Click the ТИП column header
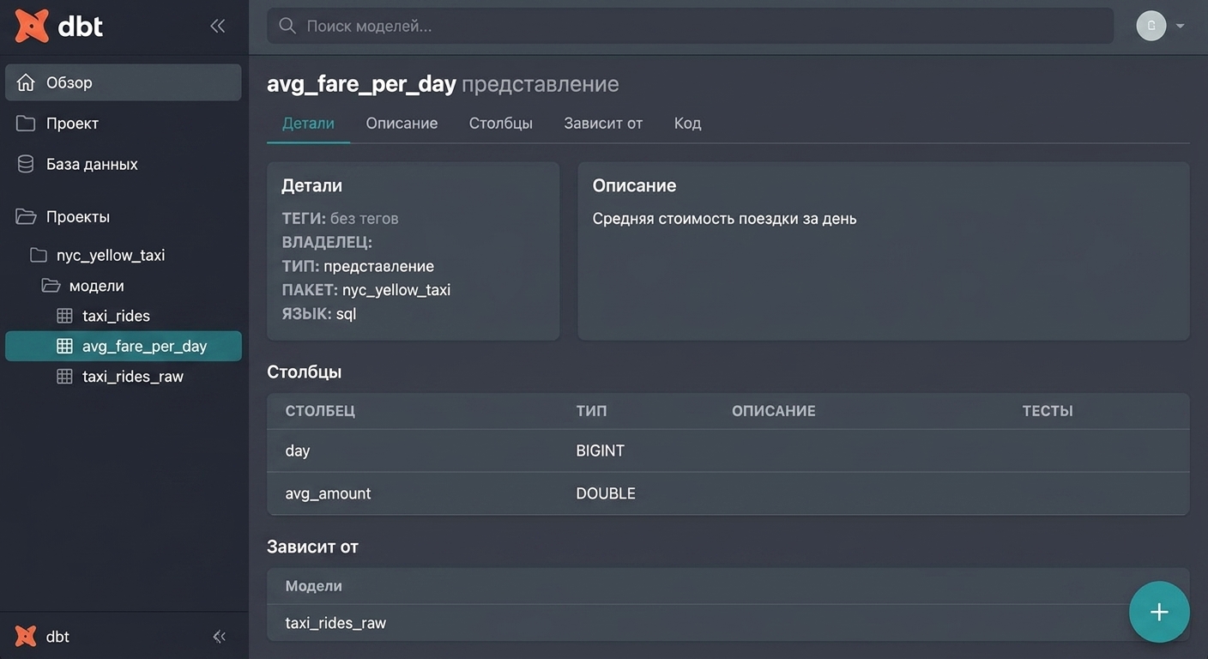Image resolution: width=1208 pixels, height=659 pixels. point(591,411)
